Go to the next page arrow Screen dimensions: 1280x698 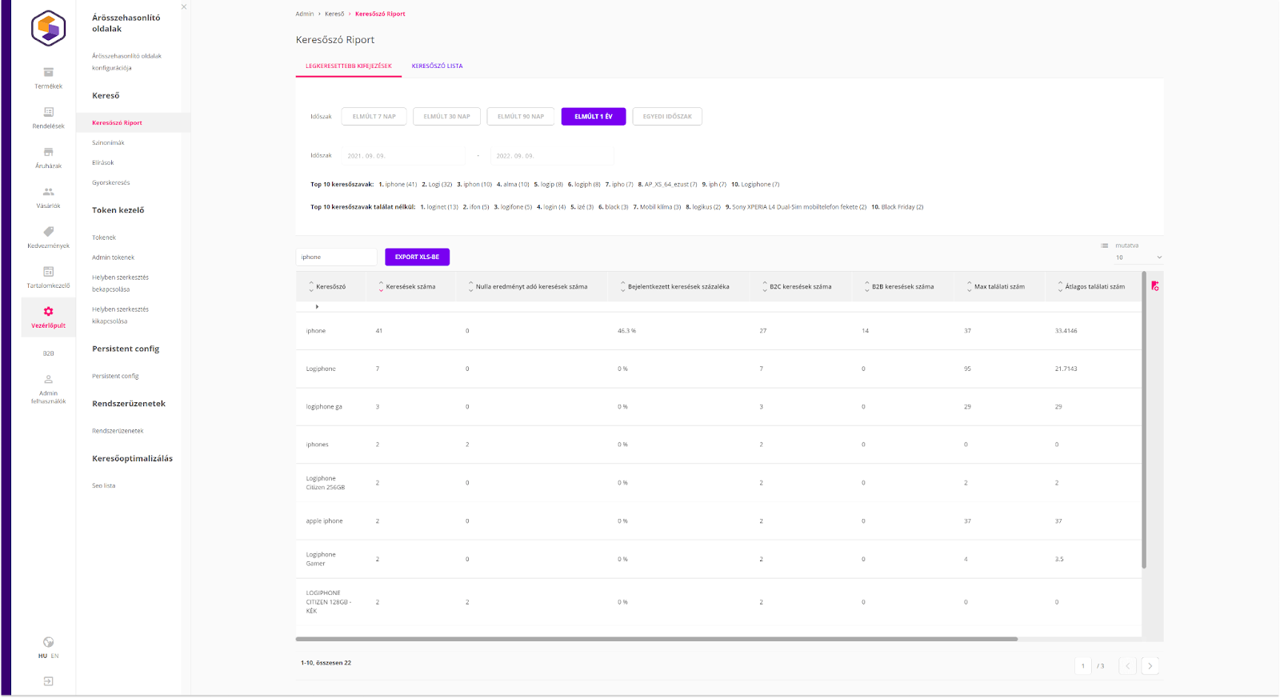pyautogui.click(x=1150, y=666)
